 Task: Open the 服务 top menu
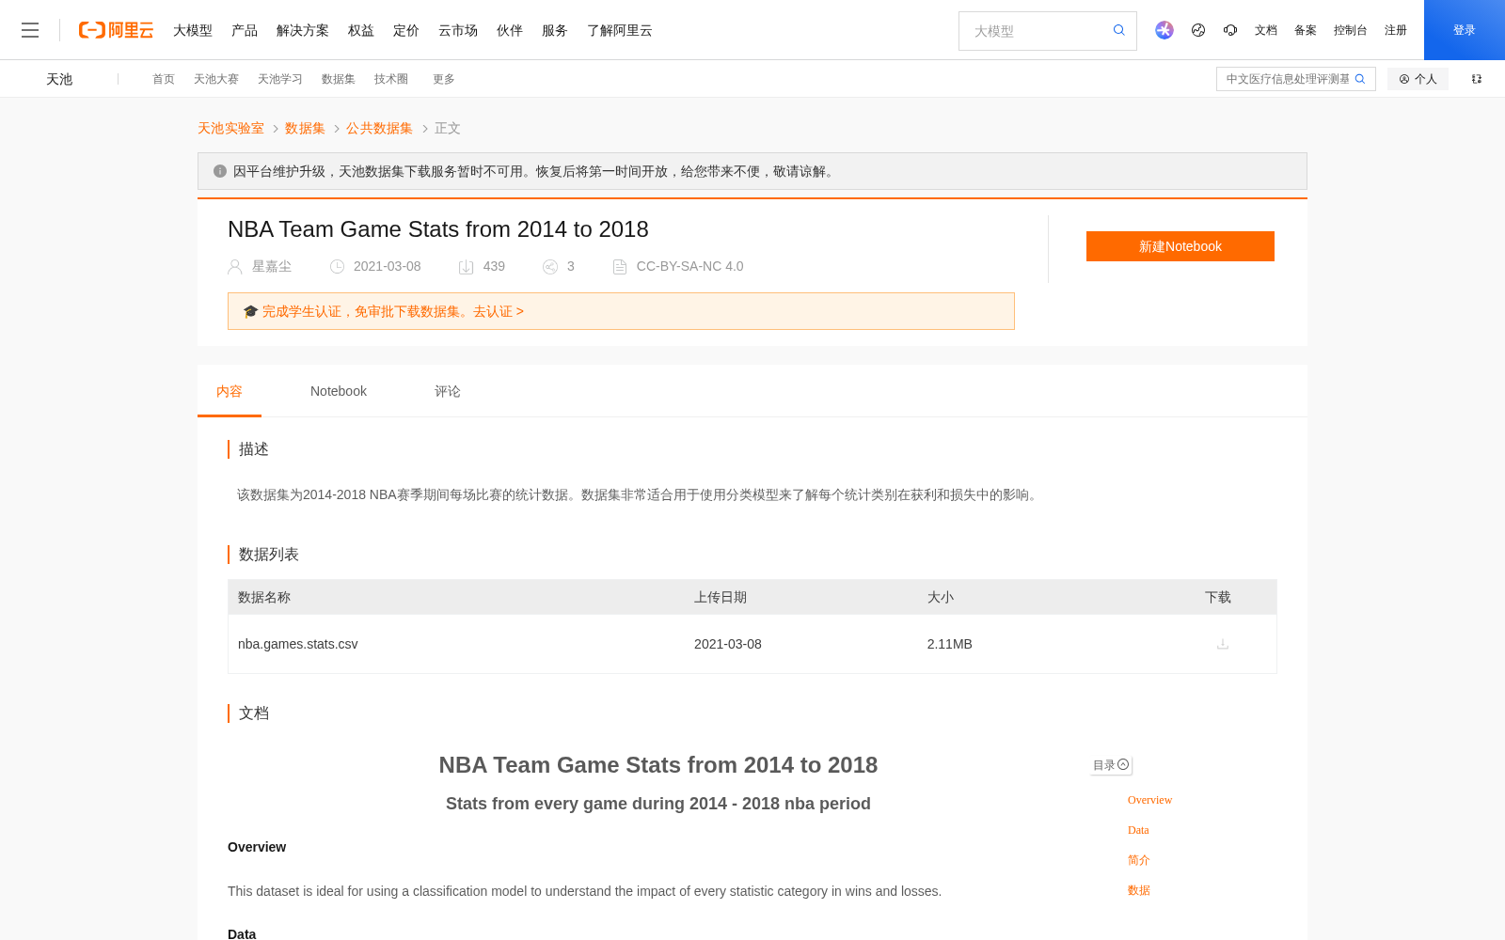tap(555, 30)
